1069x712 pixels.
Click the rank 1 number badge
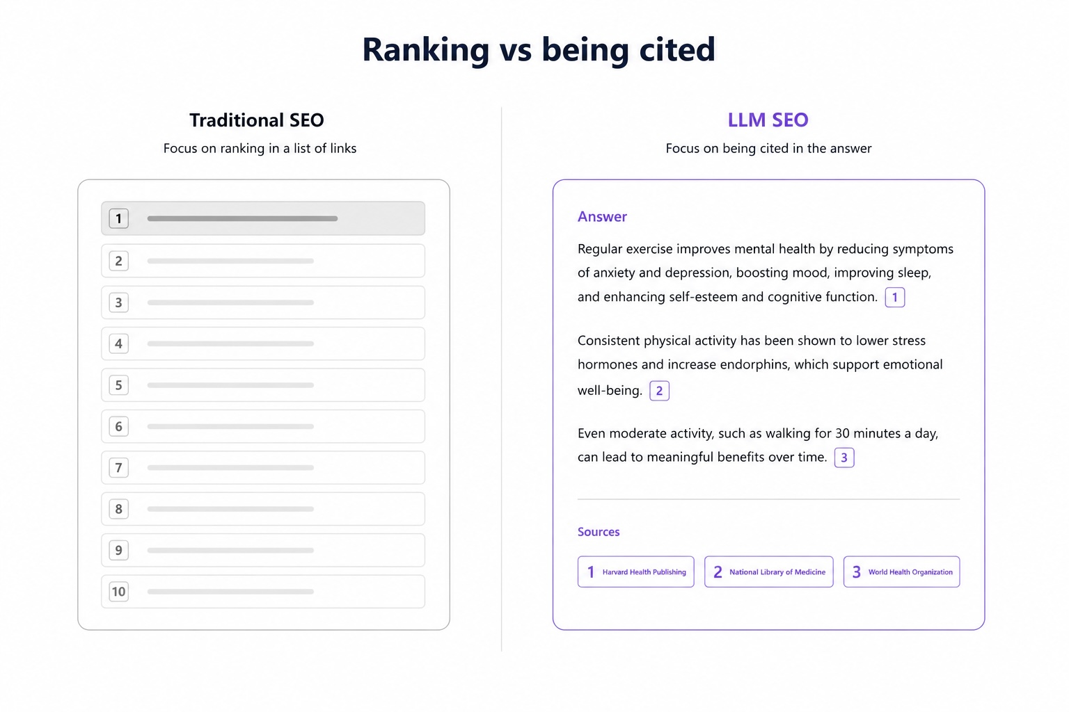pos(118,218)
